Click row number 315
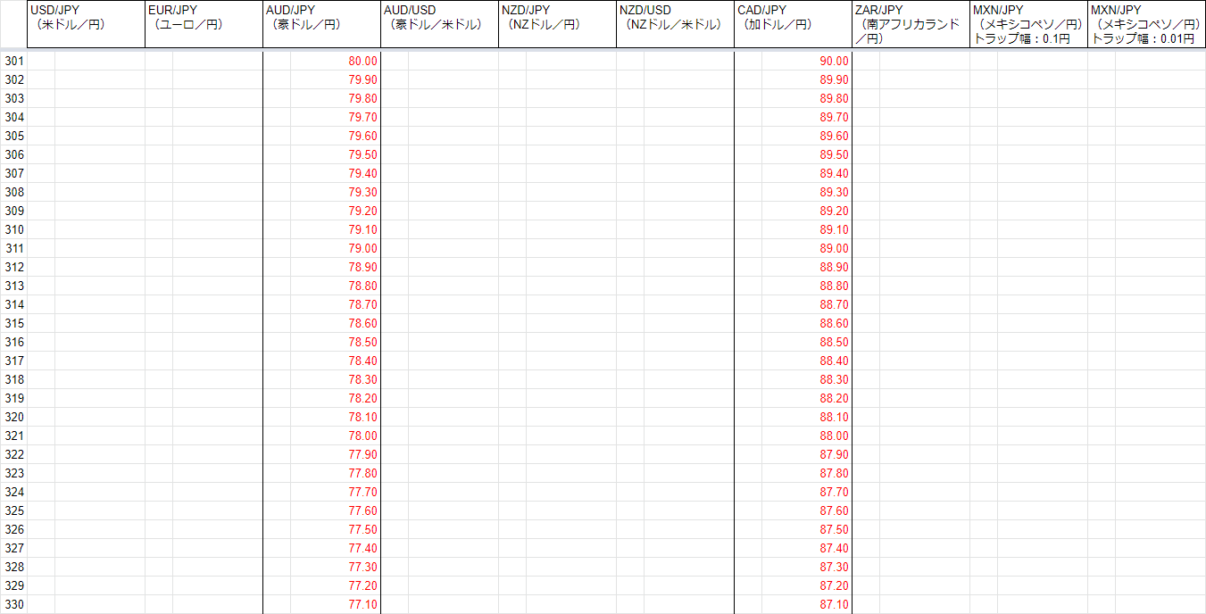The image size is (1206, 614). click(13, 323)
